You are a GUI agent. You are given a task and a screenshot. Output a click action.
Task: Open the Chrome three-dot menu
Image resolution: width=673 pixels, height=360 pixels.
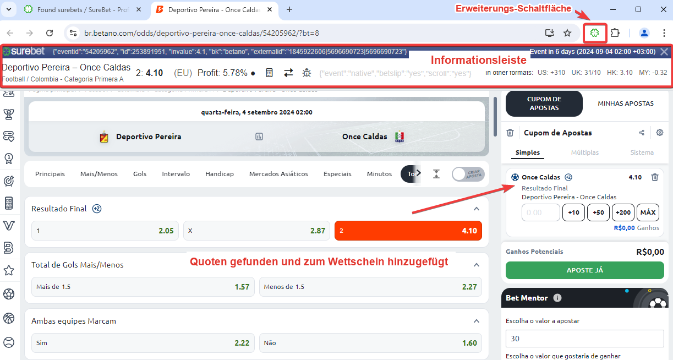[x=664, y=33]
